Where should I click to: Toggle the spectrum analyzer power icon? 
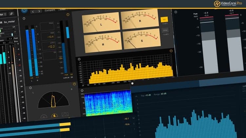pos(171,51)
